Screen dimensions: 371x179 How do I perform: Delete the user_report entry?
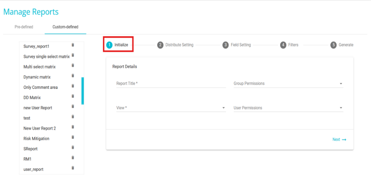(x=73, y=168)
